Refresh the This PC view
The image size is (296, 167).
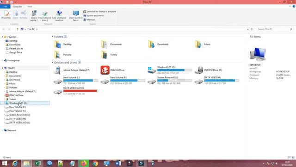point(252,29)
